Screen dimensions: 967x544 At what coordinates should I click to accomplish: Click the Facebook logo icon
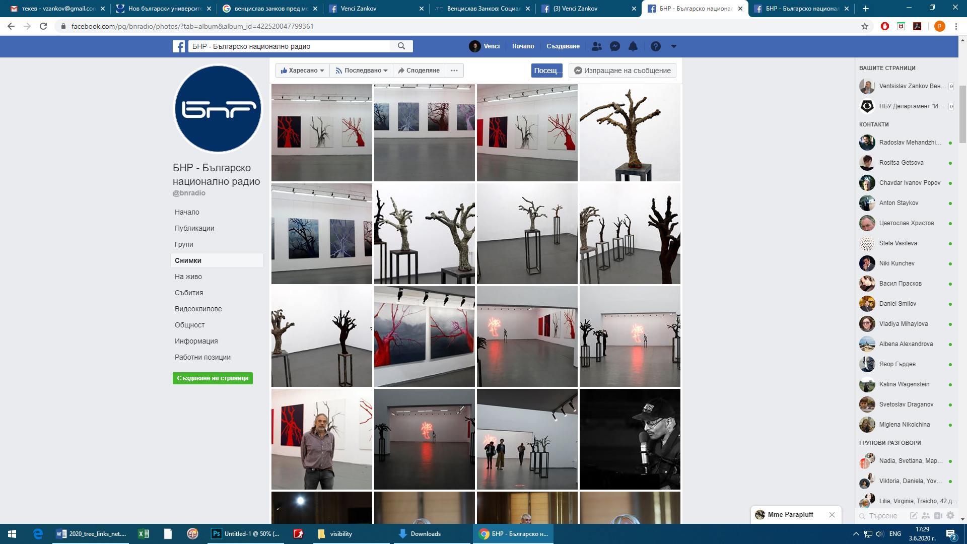click(179, 46)
